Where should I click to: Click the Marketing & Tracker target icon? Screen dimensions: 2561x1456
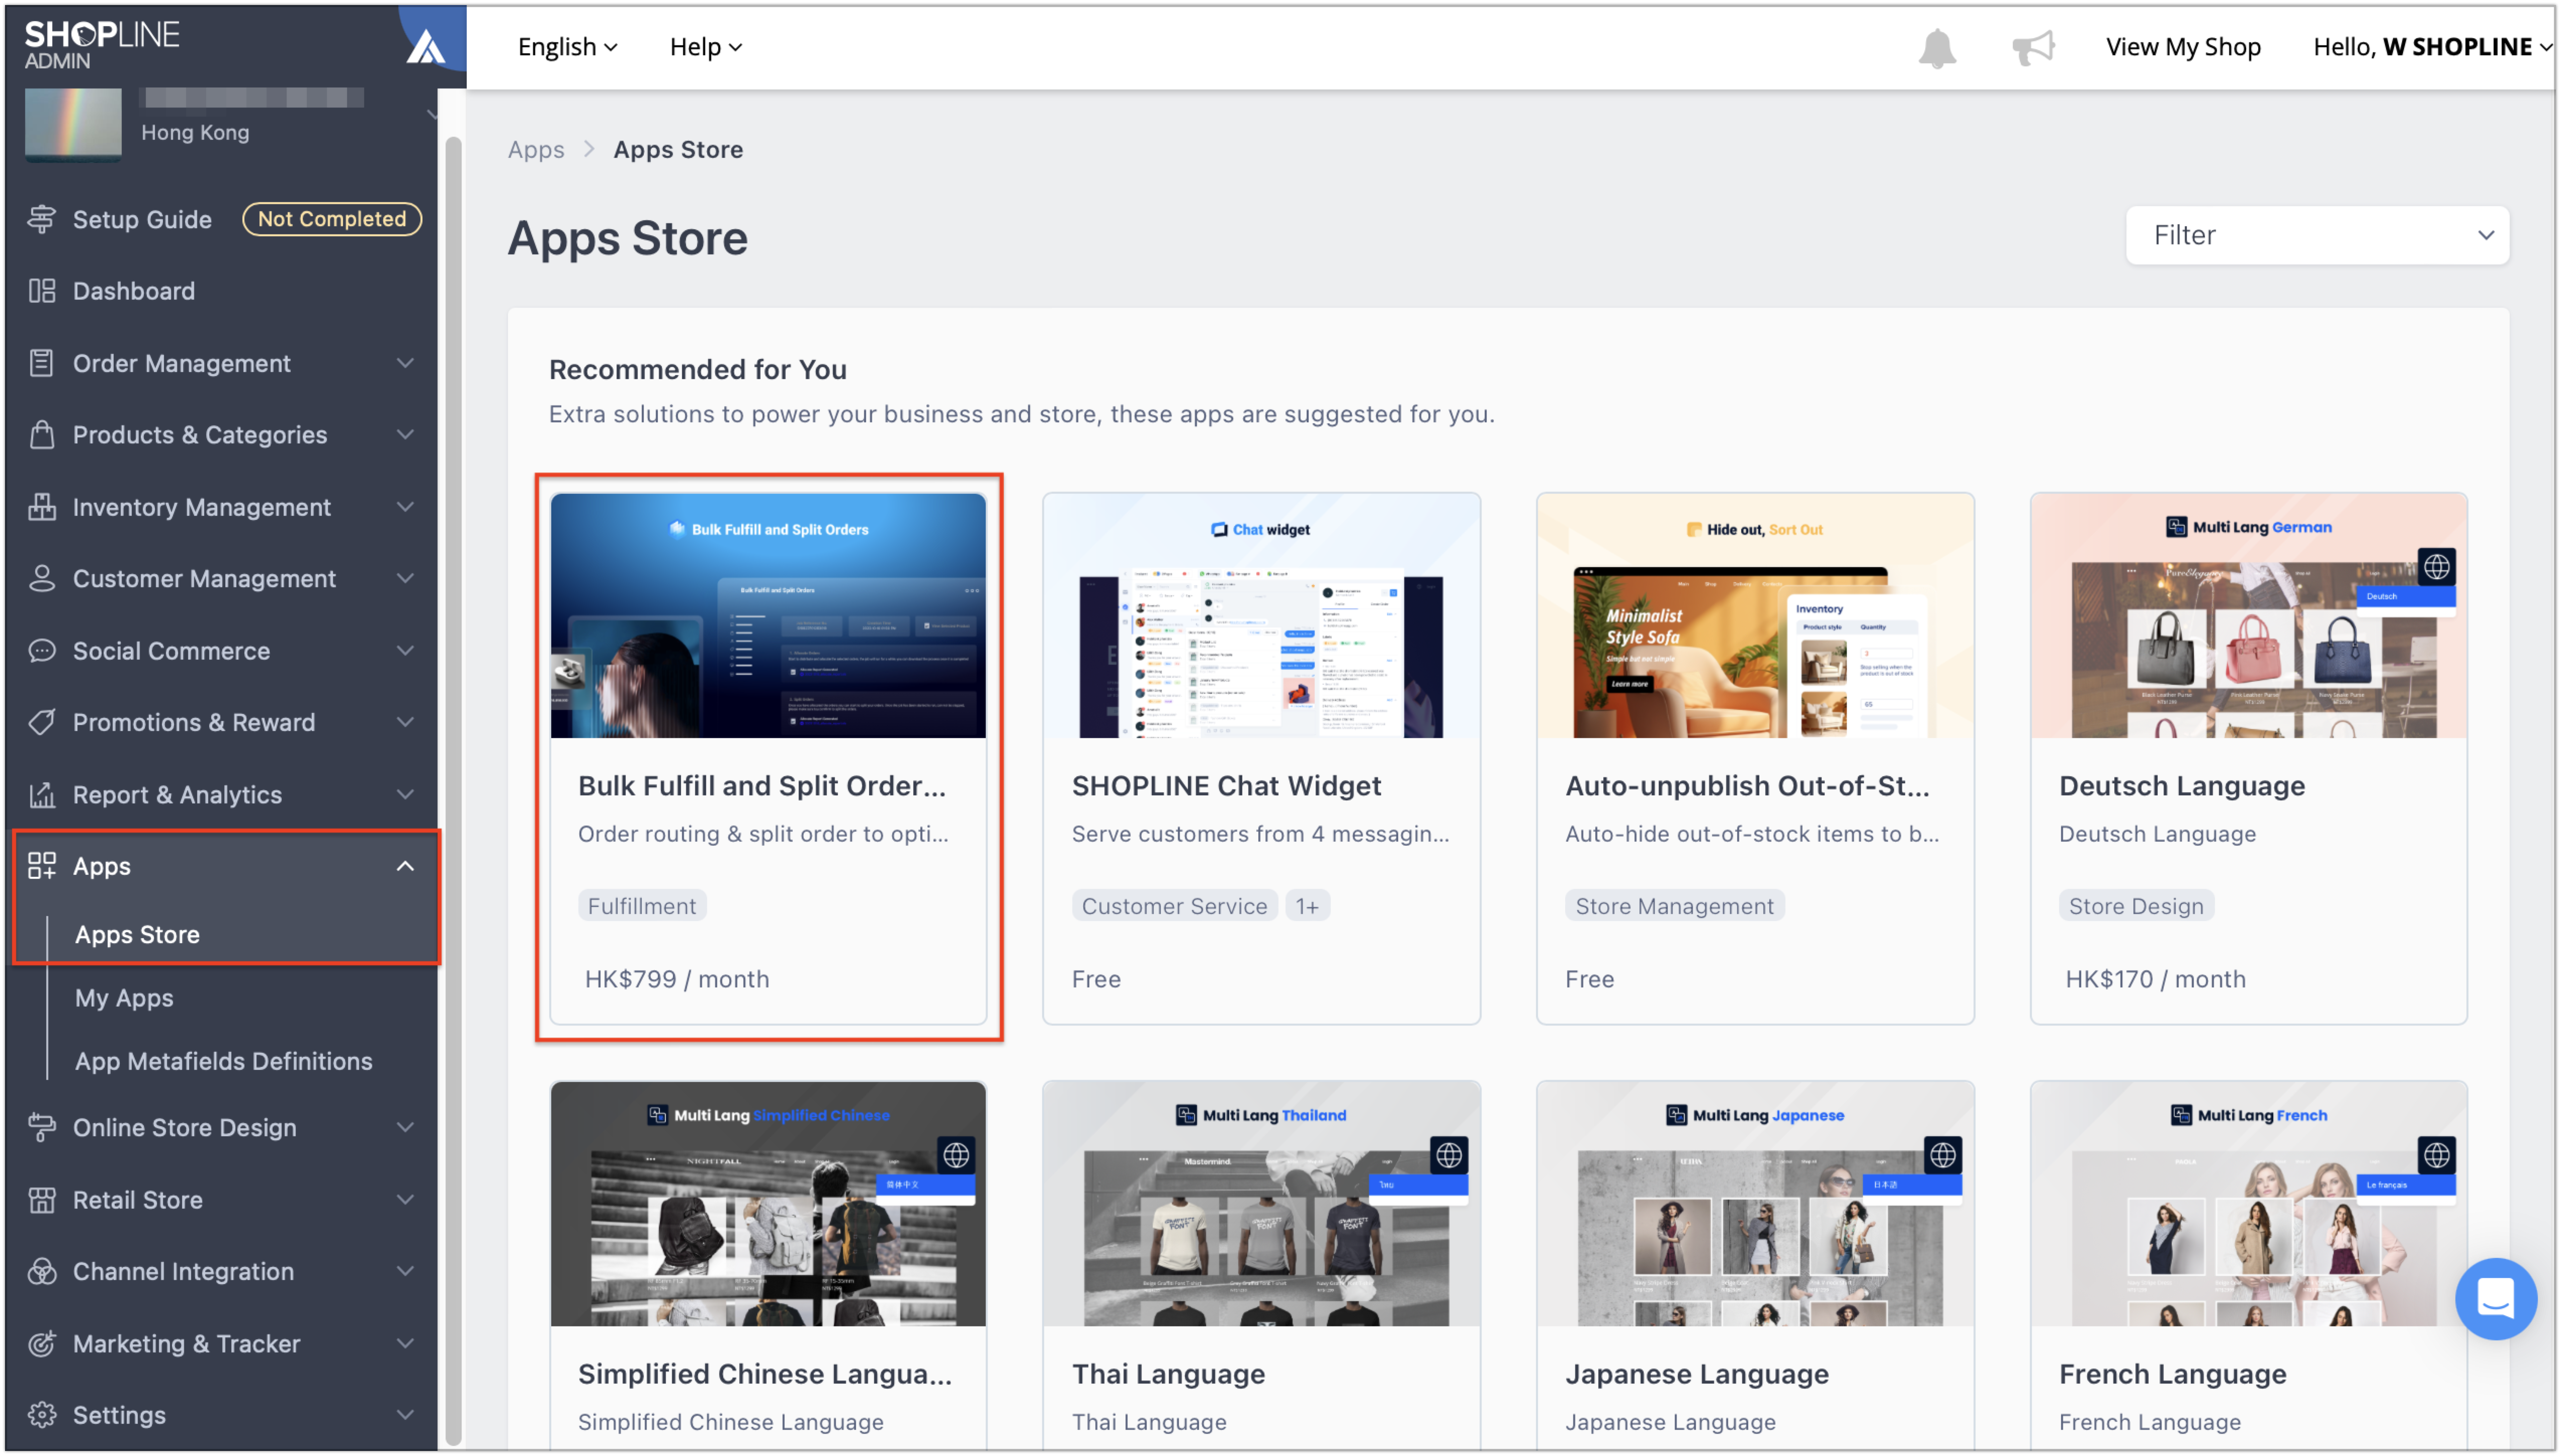click(41, 1343)
